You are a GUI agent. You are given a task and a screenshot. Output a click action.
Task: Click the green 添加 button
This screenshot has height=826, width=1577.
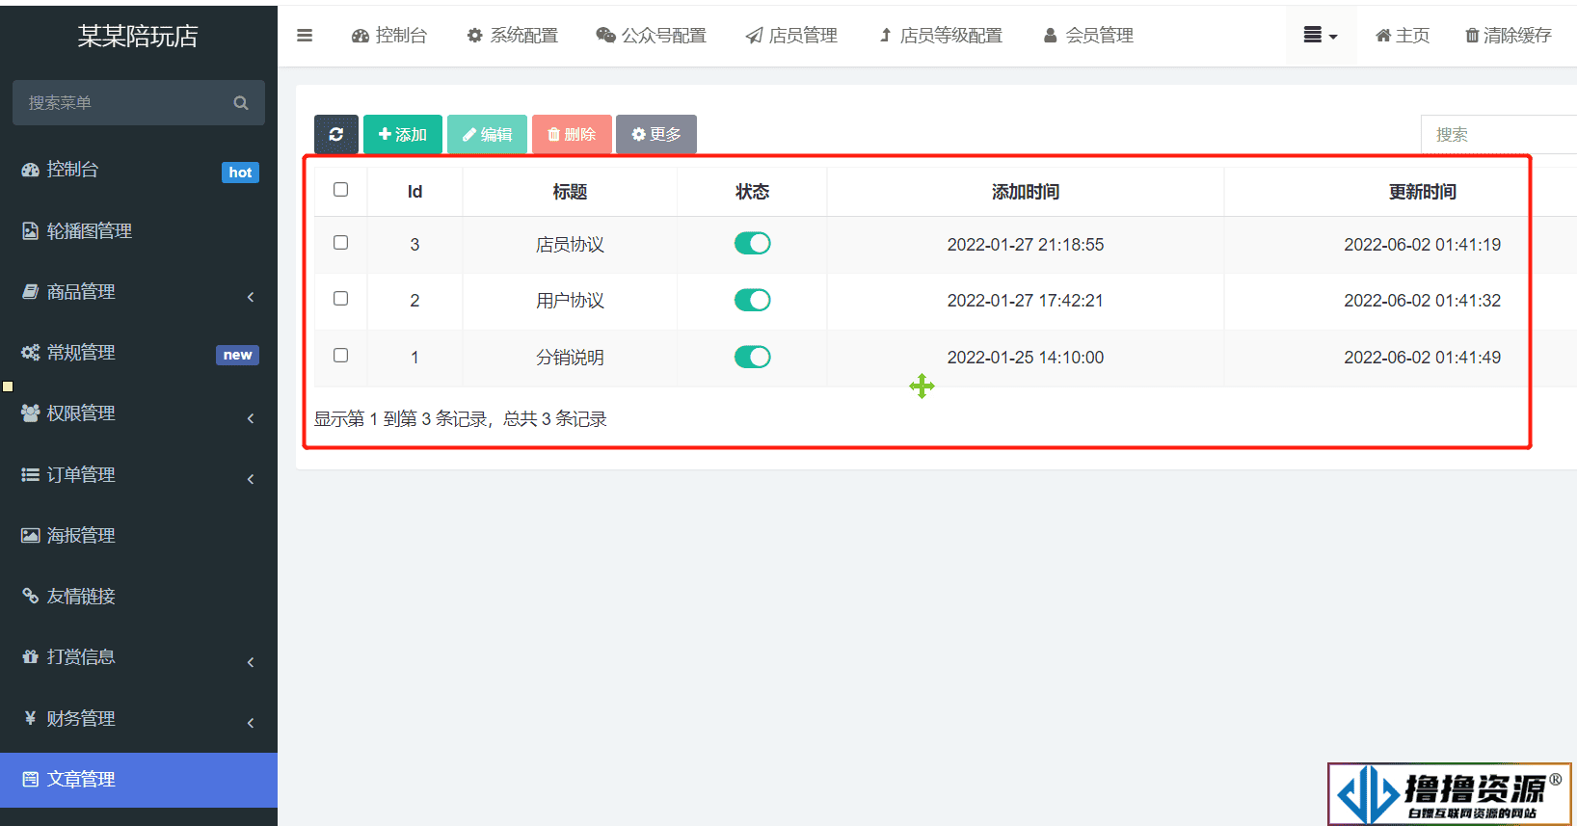403,134
